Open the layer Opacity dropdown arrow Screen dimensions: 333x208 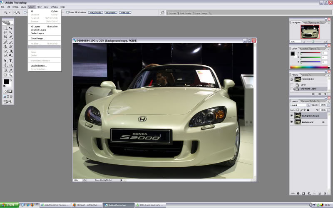(328, 105)
